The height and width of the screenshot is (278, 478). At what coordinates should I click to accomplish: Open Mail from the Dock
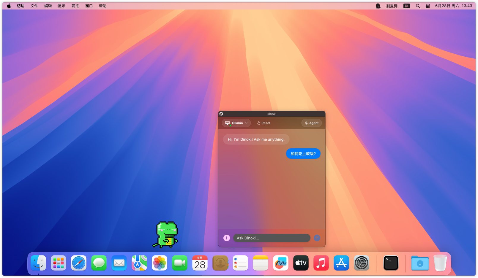point(119,263)
